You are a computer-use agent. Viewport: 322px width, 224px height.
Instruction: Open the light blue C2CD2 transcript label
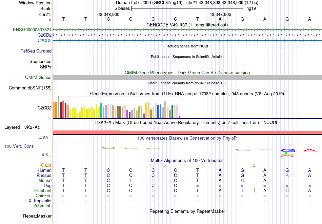[44, 40]
